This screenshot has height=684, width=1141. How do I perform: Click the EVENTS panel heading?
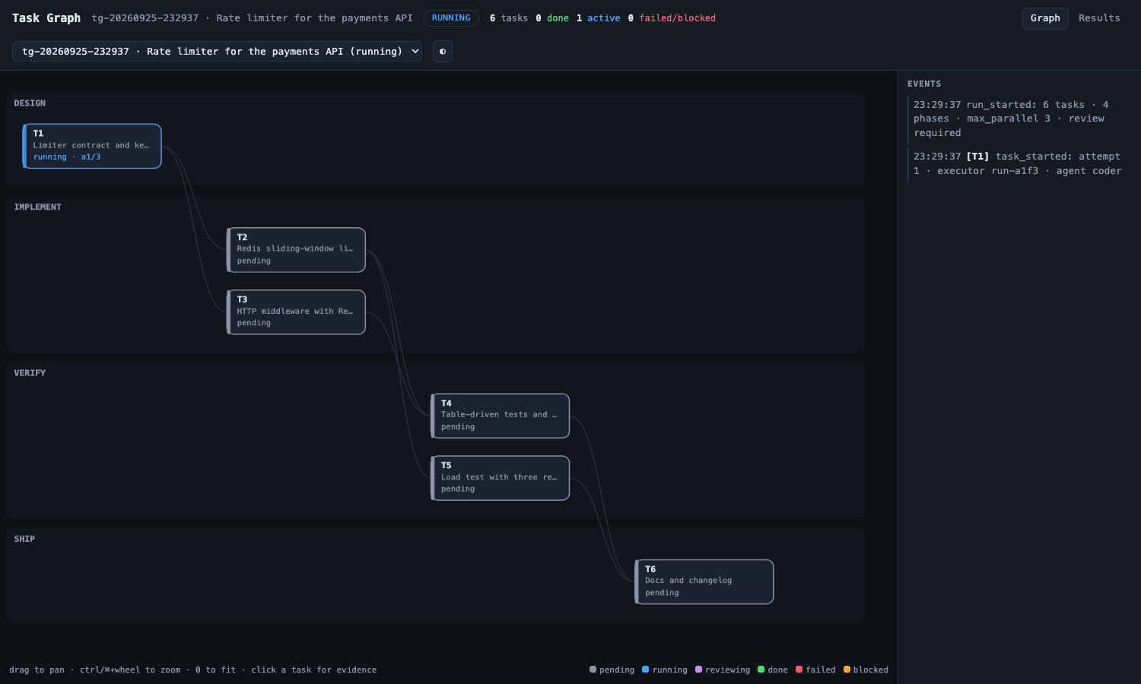tap(924, 84)
